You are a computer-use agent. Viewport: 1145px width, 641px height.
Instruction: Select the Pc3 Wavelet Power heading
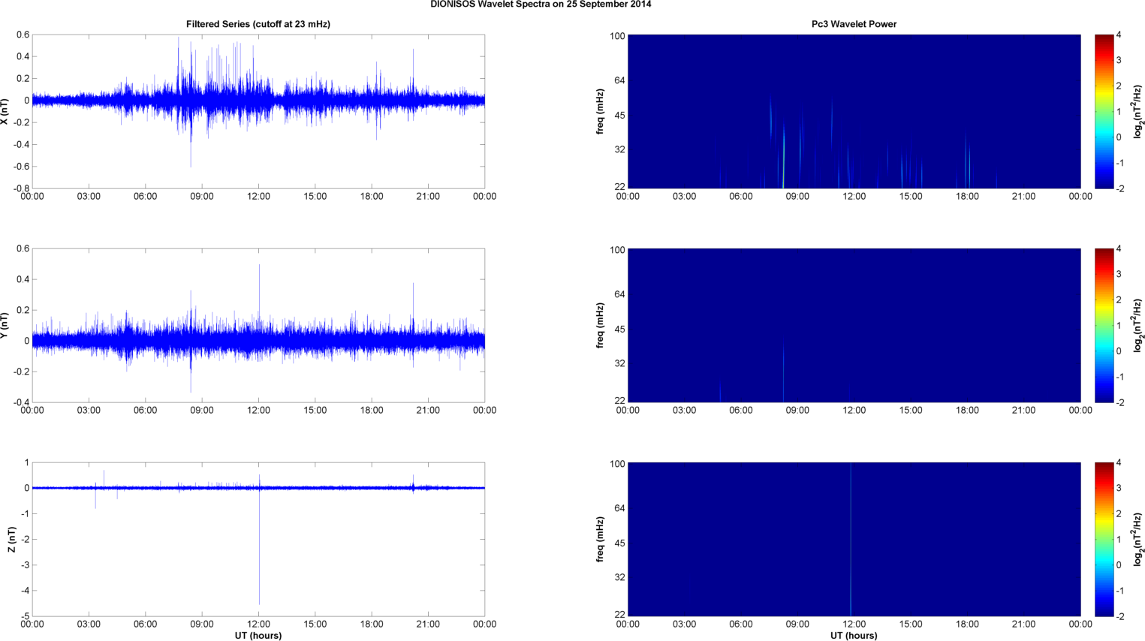(854, 24)
